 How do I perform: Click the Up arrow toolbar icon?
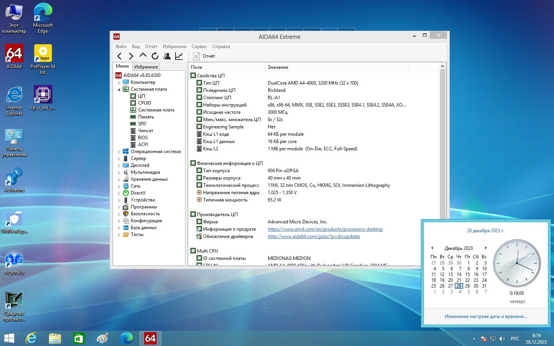143,55
